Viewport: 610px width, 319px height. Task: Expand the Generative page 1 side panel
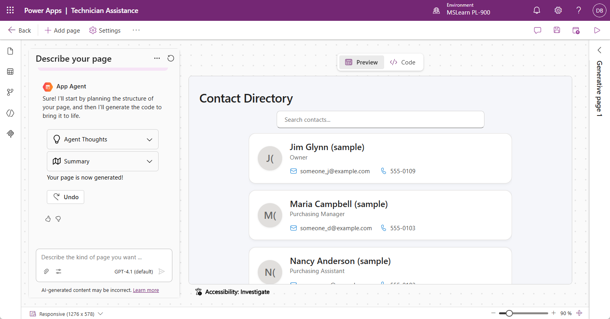pos(599,50)
